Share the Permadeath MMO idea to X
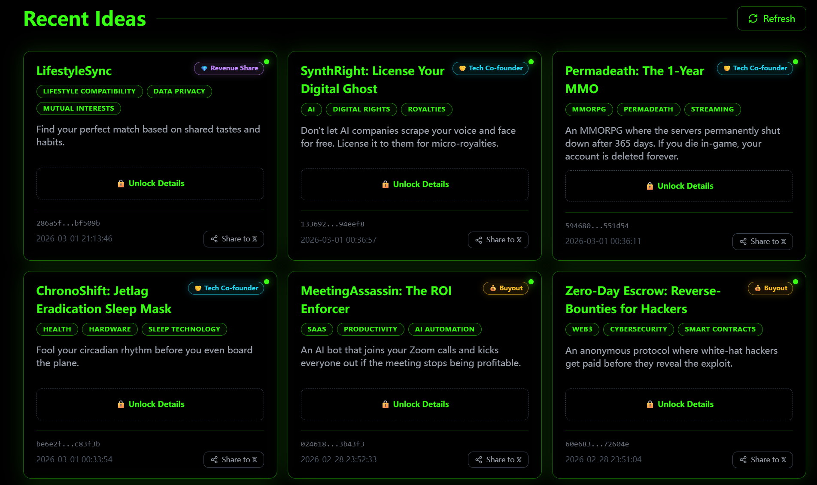Screen dimensions: 817x485 pyautogui.click(x=762, y=241)
